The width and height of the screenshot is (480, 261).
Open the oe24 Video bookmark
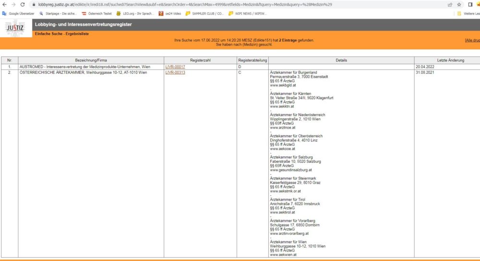[x=170, y=13]
